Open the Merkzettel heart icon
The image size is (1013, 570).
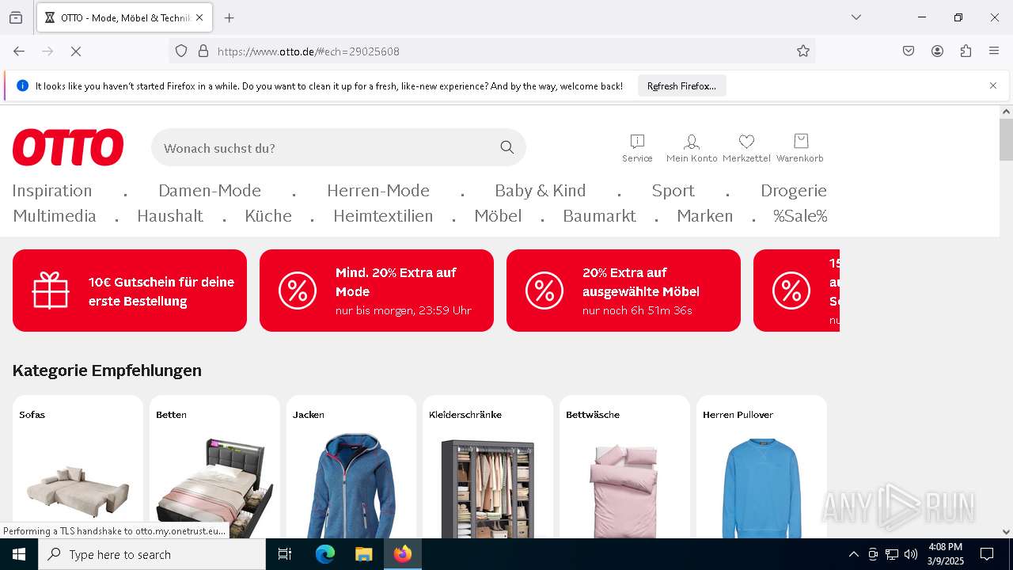coord(746,148)
